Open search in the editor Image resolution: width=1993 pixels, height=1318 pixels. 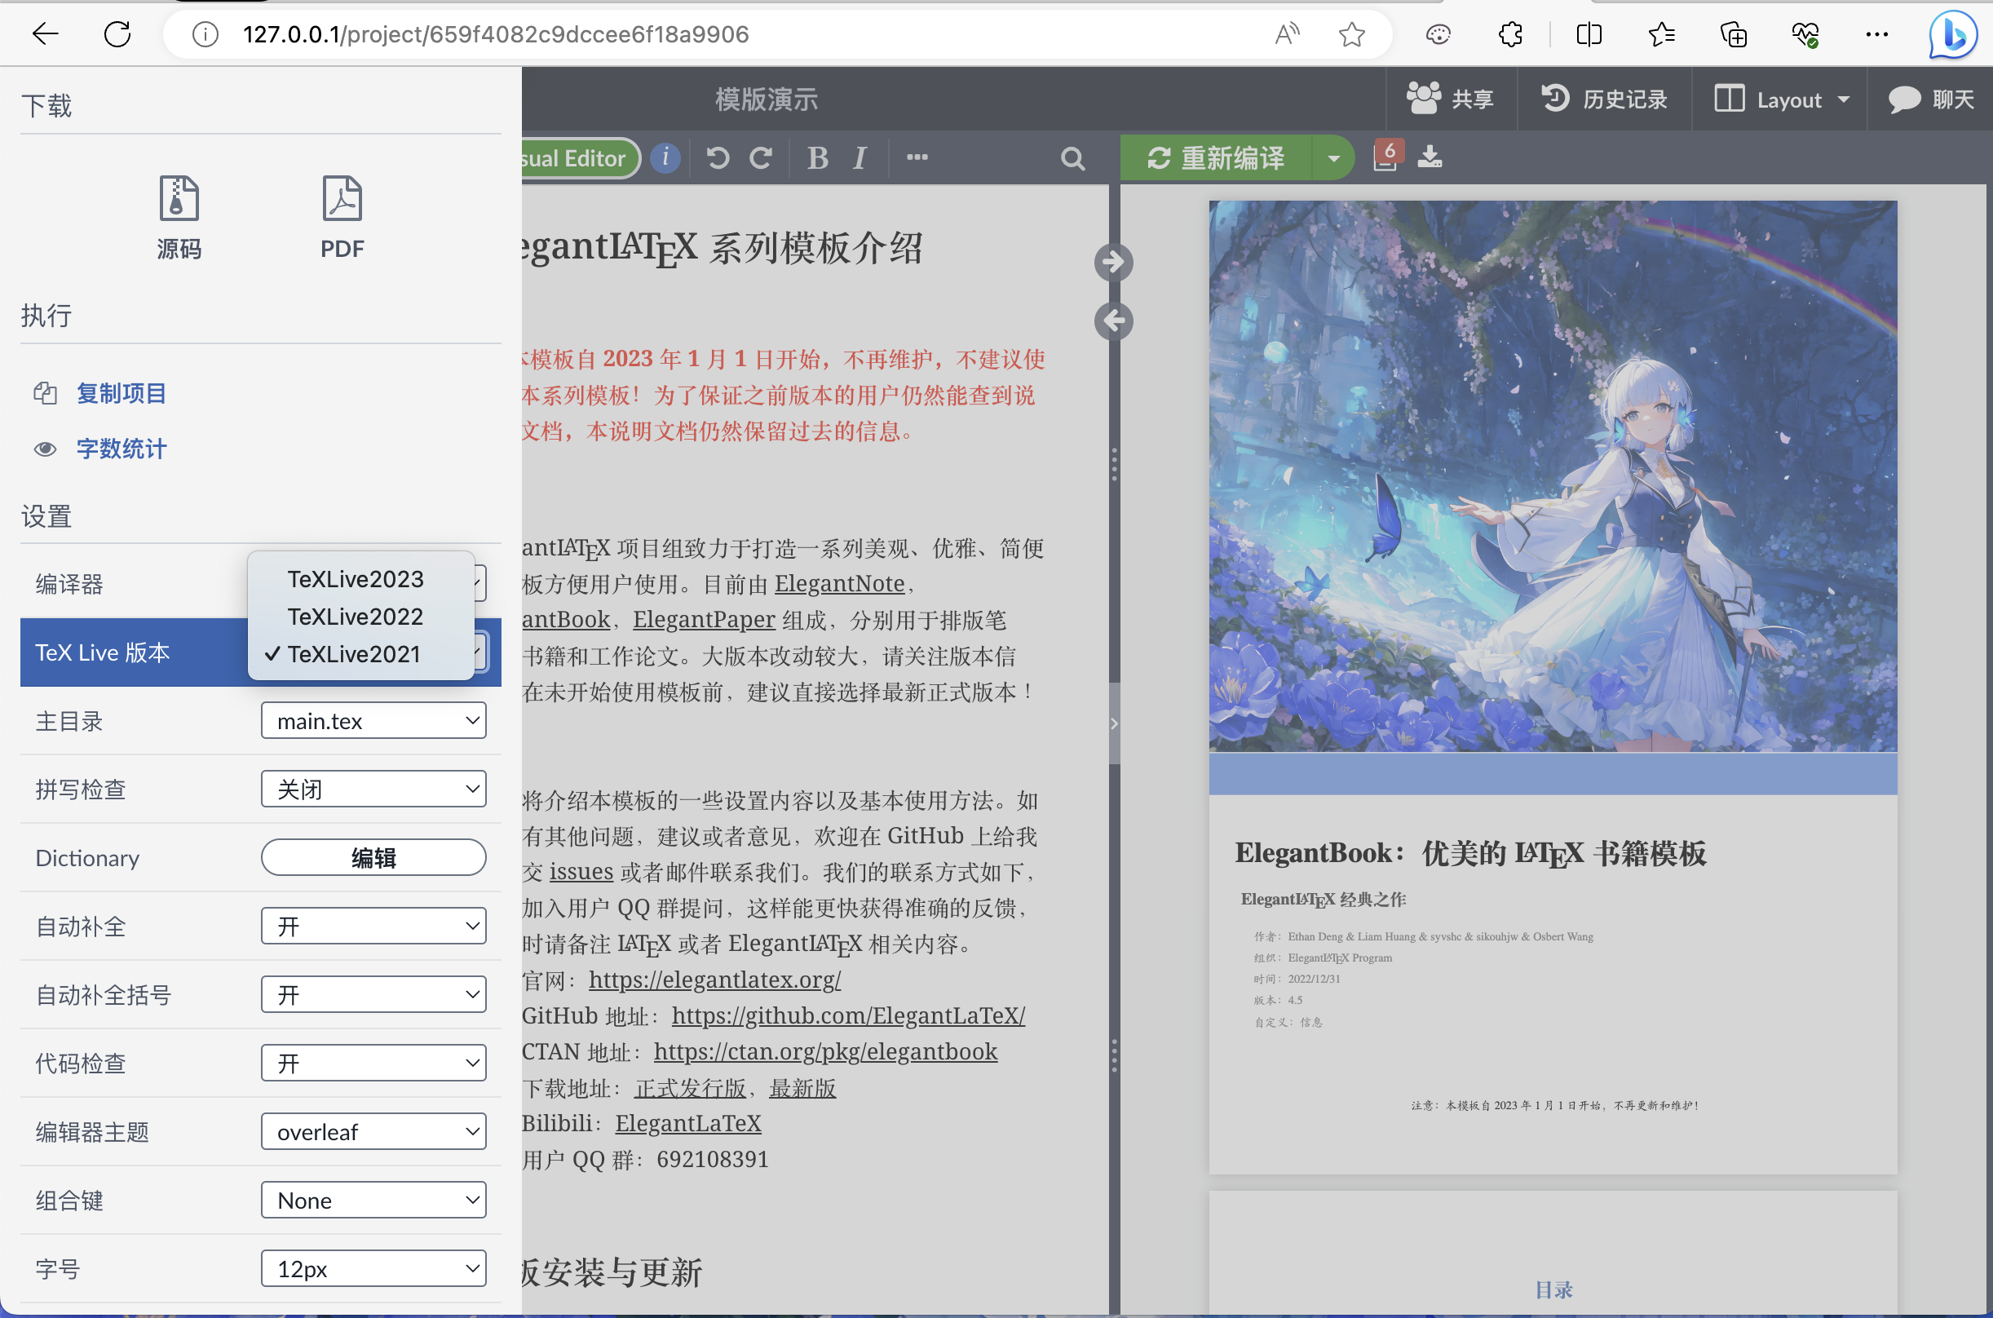coord(1072,158)
